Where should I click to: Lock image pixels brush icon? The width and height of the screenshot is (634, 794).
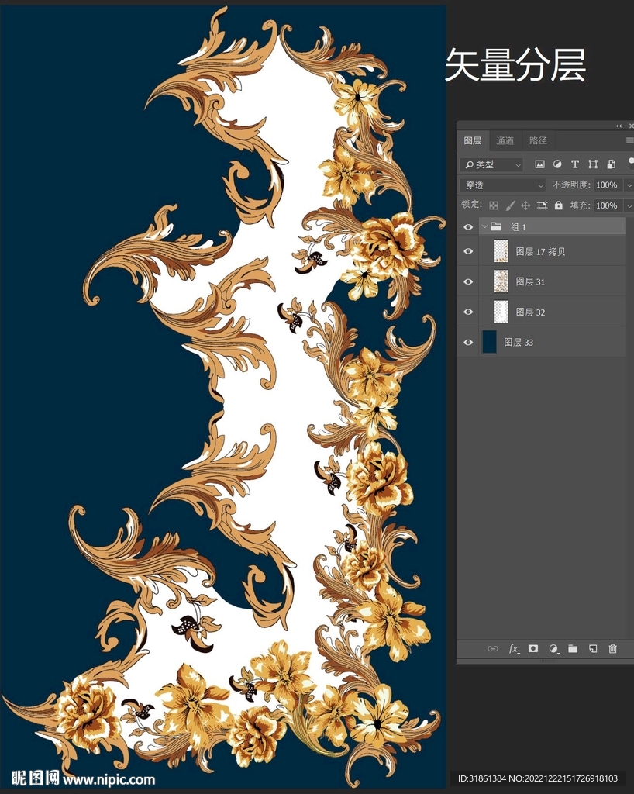[x=510, y=205]
